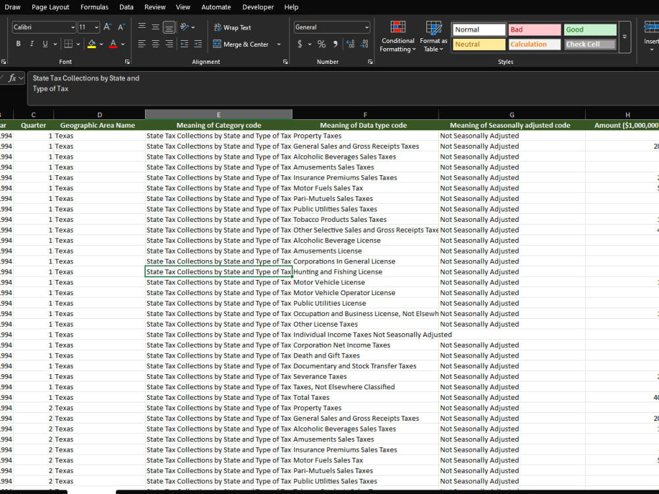
Task: Apply the Neutral cell style
Action: (479, 44)
